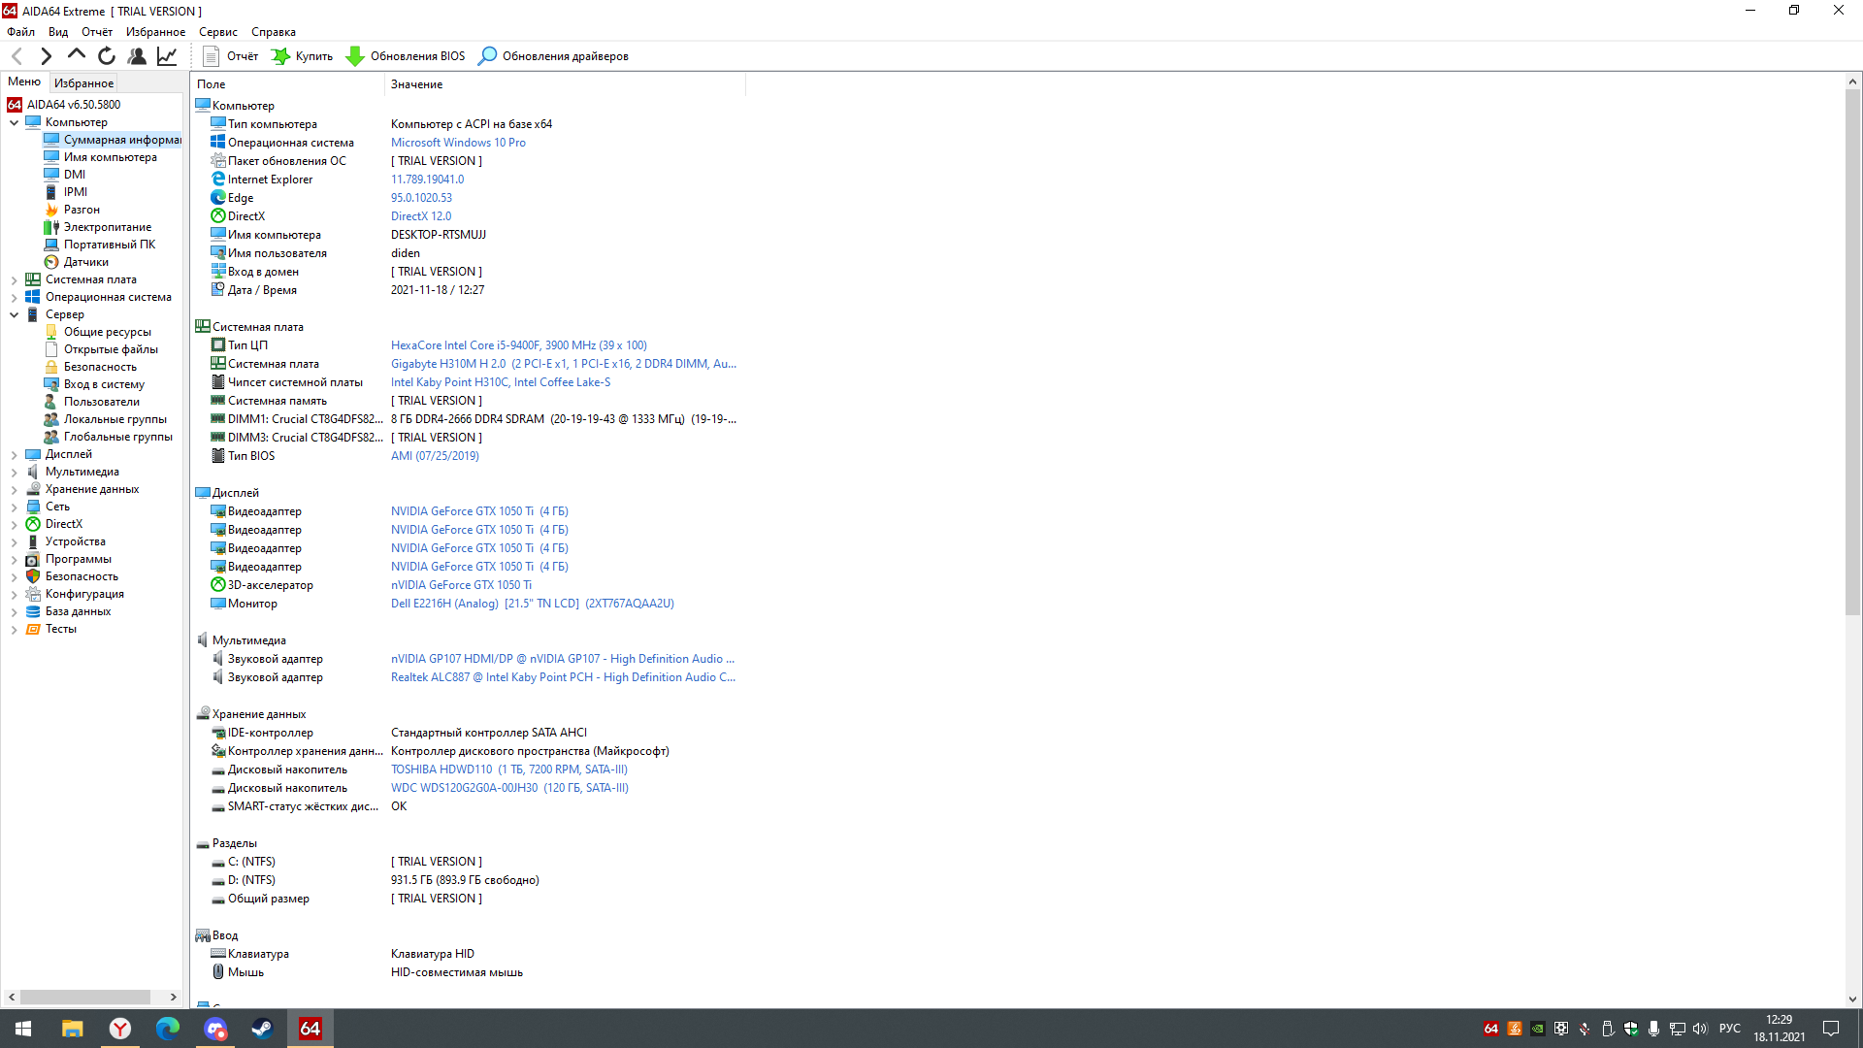This screenshot has height=1048, width=1863.
Task: Open Intel Kaby Point H310C chipset link
Action: (x=501, y=382)
